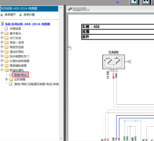
Task: Click the folder icon of 清洗和雨刮
Action: pos(6,52)
